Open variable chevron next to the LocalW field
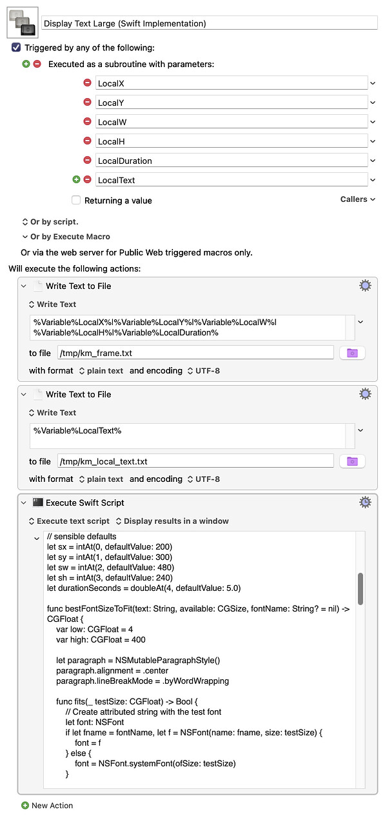The height and width of the screenshot is (816, 385). (x=371, y=121)
